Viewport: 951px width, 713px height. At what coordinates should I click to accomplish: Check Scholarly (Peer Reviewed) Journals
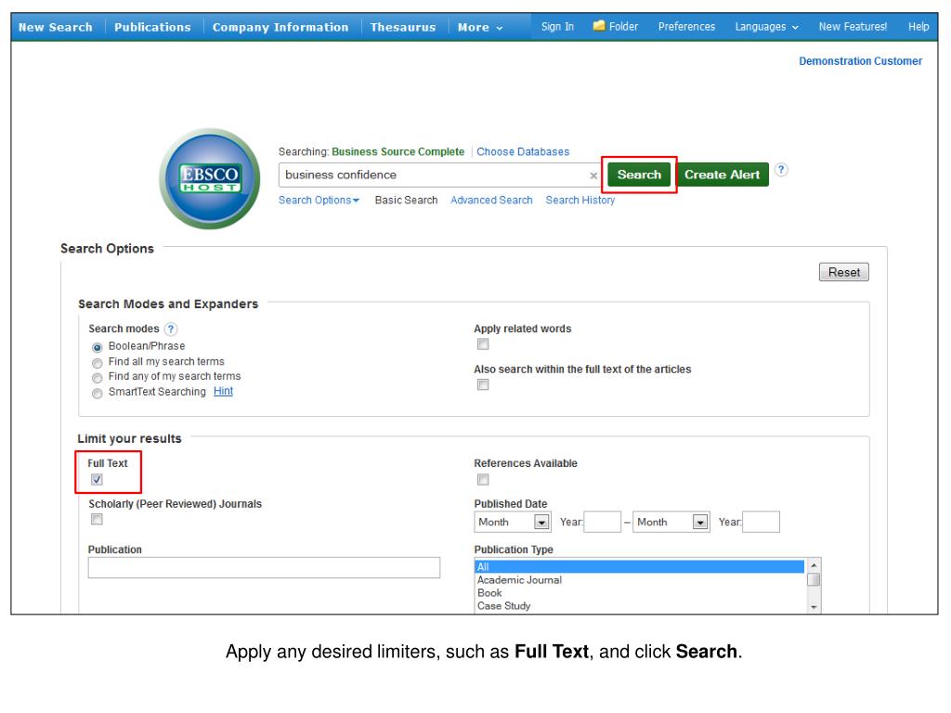(x=97, y=519)
